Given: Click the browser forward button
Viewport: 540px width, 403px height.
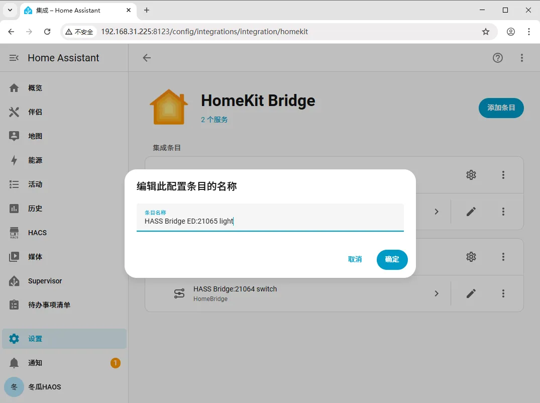Looking at the screenshot, I should 29,32.
